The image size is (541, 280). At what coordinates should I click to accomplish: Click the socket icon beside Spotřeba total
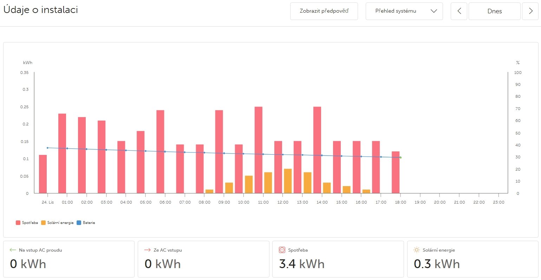[282, 250]
